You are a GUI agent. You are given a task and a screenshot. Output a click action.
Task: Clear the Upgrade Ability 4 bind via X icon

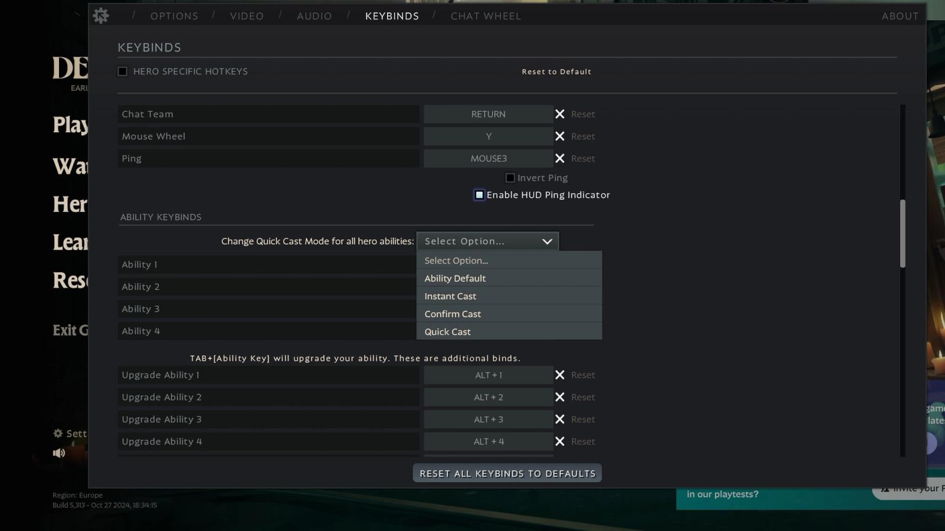[560, 441]
